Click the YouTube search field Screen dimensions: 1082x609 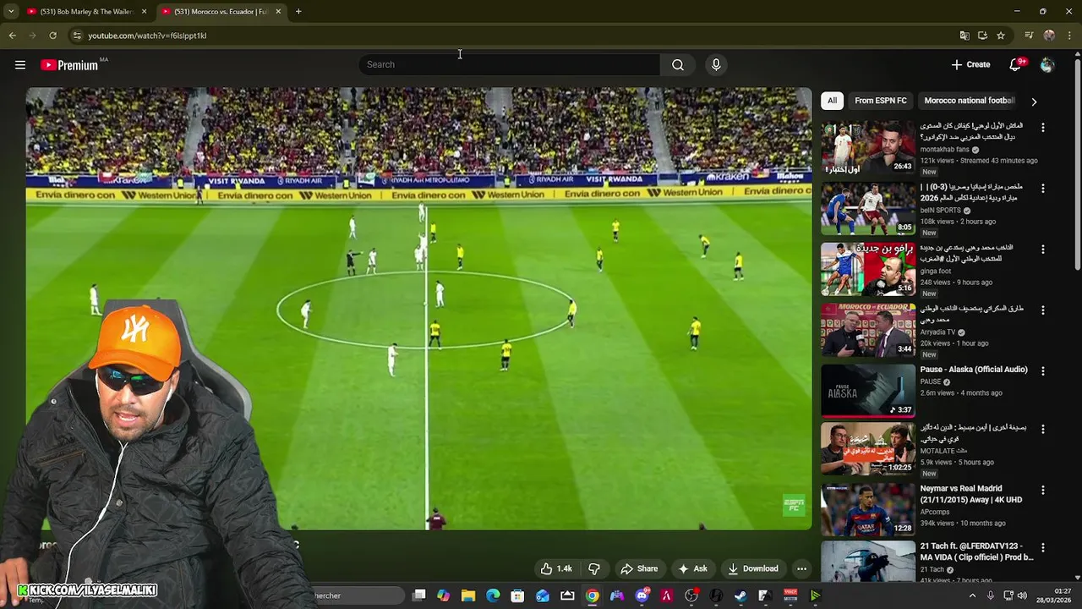(x=510, y=64)
